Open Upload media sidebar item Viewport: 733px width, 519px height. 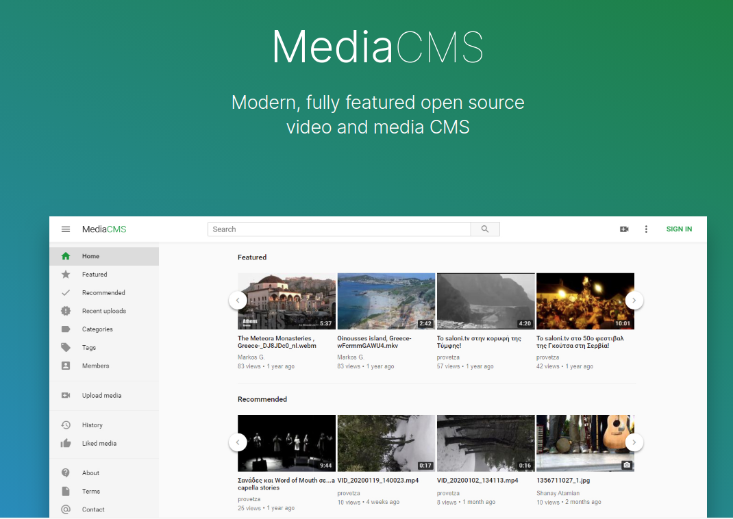104,396
